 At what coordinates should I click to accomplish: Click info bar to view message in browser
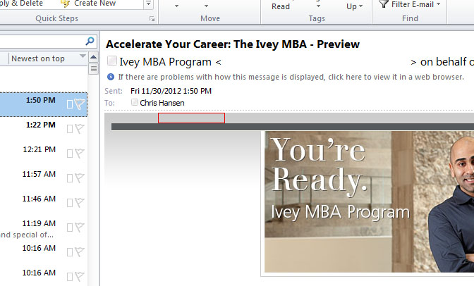point(291,77)
